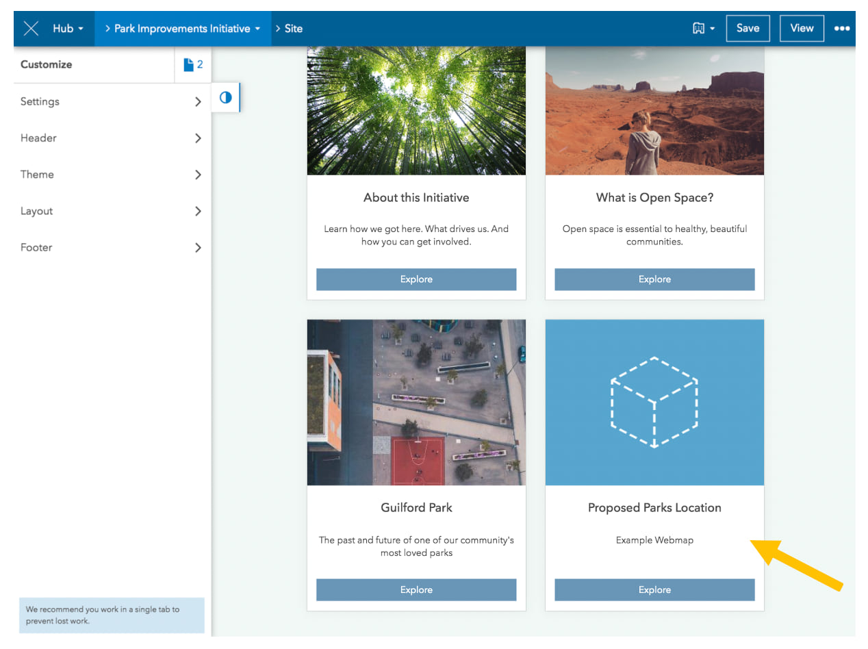Screen dimensions: 868x649
Task: Click the forest canopy image
Action: click(416, 110)
